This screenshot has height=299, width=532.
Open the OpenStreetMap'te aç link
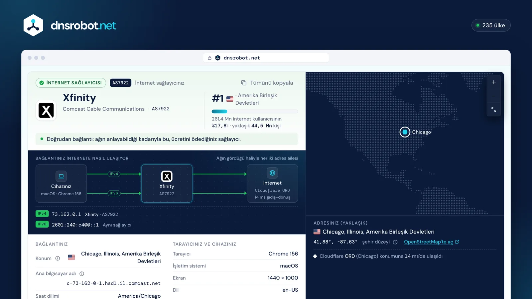pos(431,242)
